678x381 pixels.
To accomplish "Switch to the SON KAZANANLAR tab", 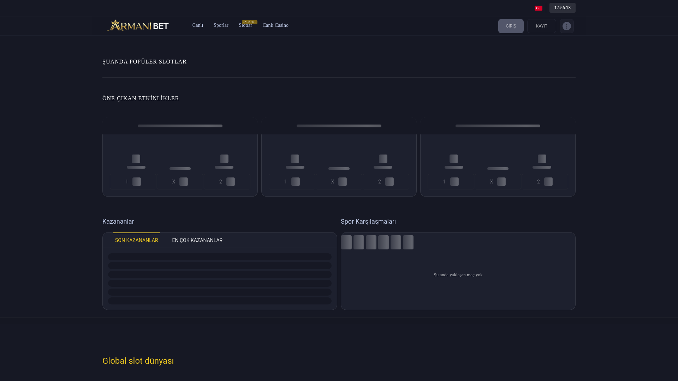I will (136, 240).
